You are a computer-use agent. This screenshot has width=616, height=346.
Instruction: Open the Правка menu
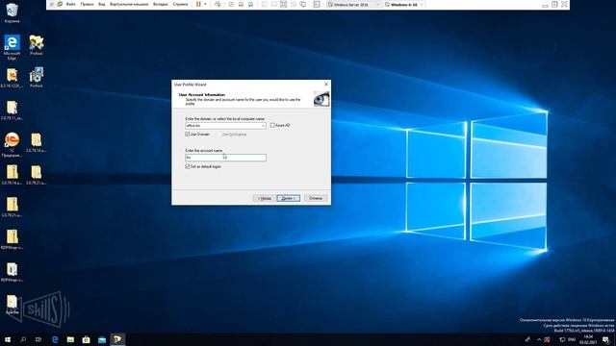[x=87, y=4]
